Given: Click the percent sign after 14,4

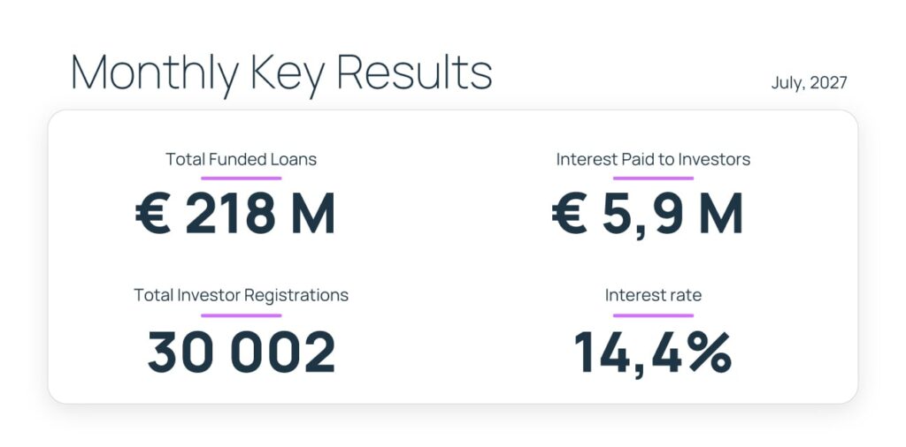Looking at the screenshot, I should [x=710, y=352].
